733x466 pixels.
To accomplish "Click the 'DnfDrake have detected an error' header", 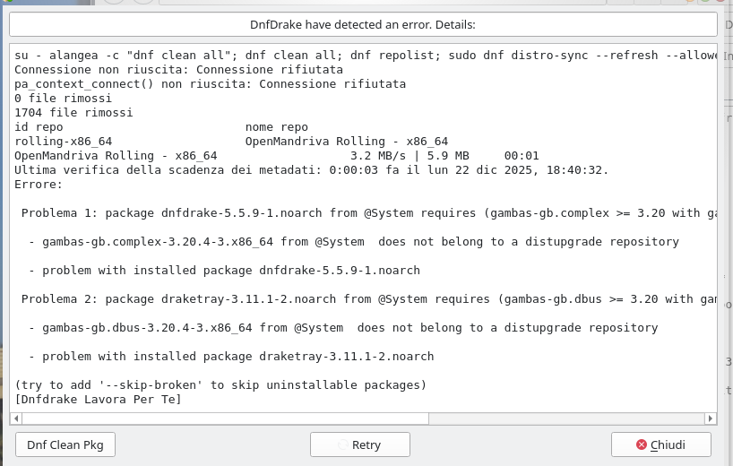I will [362, 24].
